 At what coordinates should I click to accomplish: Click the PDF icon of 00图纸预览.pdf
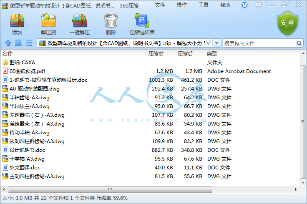tap(5, 71)
